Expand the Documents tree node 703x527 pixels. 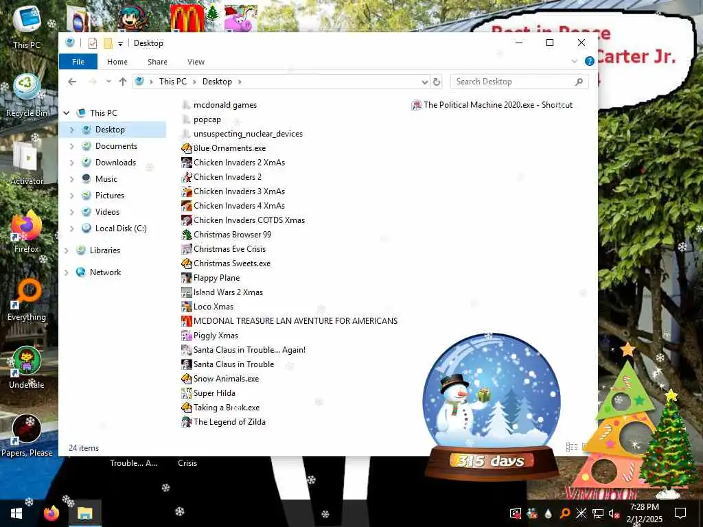(x=71, y=146)
